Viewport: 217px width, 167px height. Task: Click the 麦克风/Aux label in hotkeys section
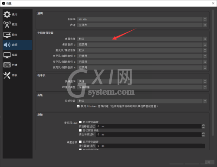point(71,123)
